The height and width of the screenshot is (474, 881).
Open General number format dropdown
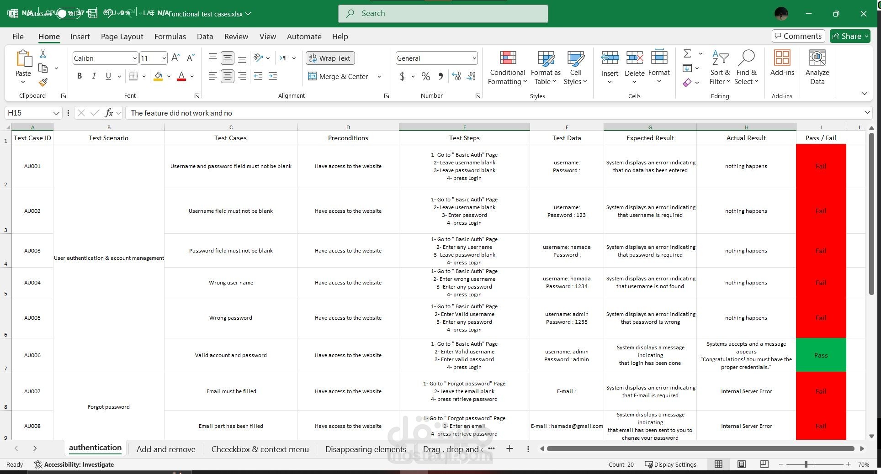pyautogui.click(x=474, y=58)
